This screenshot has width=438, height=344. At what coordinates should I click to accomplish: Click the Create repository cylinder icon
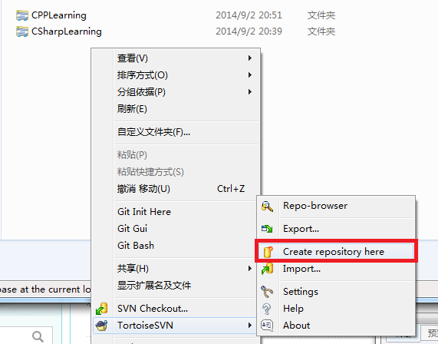point(268,252)
